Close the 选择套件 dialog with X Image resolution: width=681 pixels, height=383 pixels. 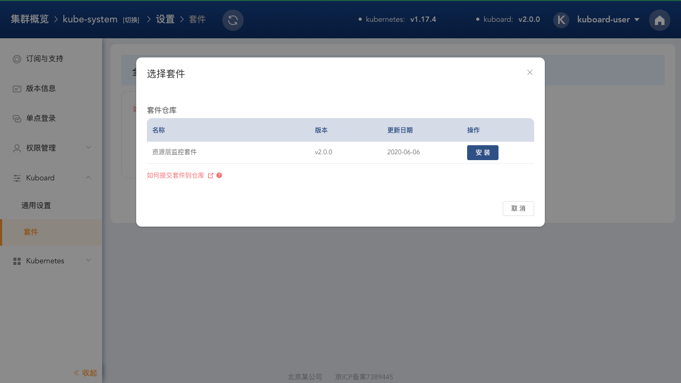(530, 72)
